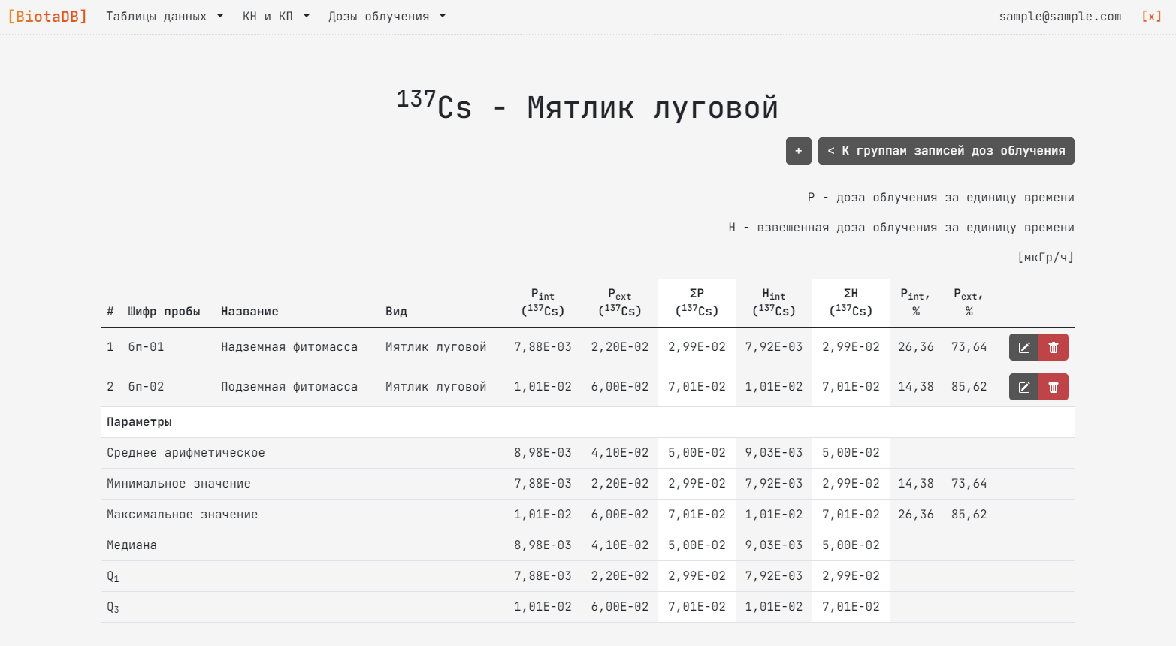
Task: Edit the 6п-02 row entry
Action: click(1023, 387)
